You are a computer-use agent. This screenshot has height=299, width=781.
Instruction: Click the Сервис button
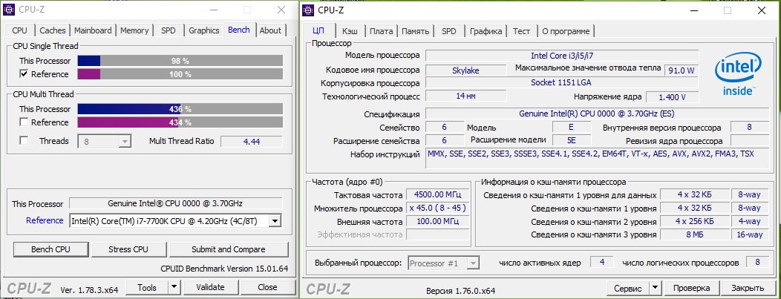click(628, 288)
